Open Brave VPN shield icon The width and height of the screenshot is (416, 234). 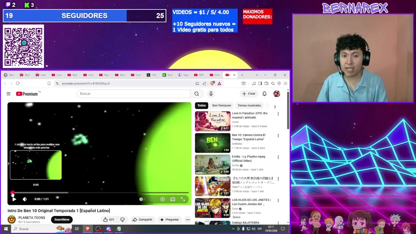279,84
